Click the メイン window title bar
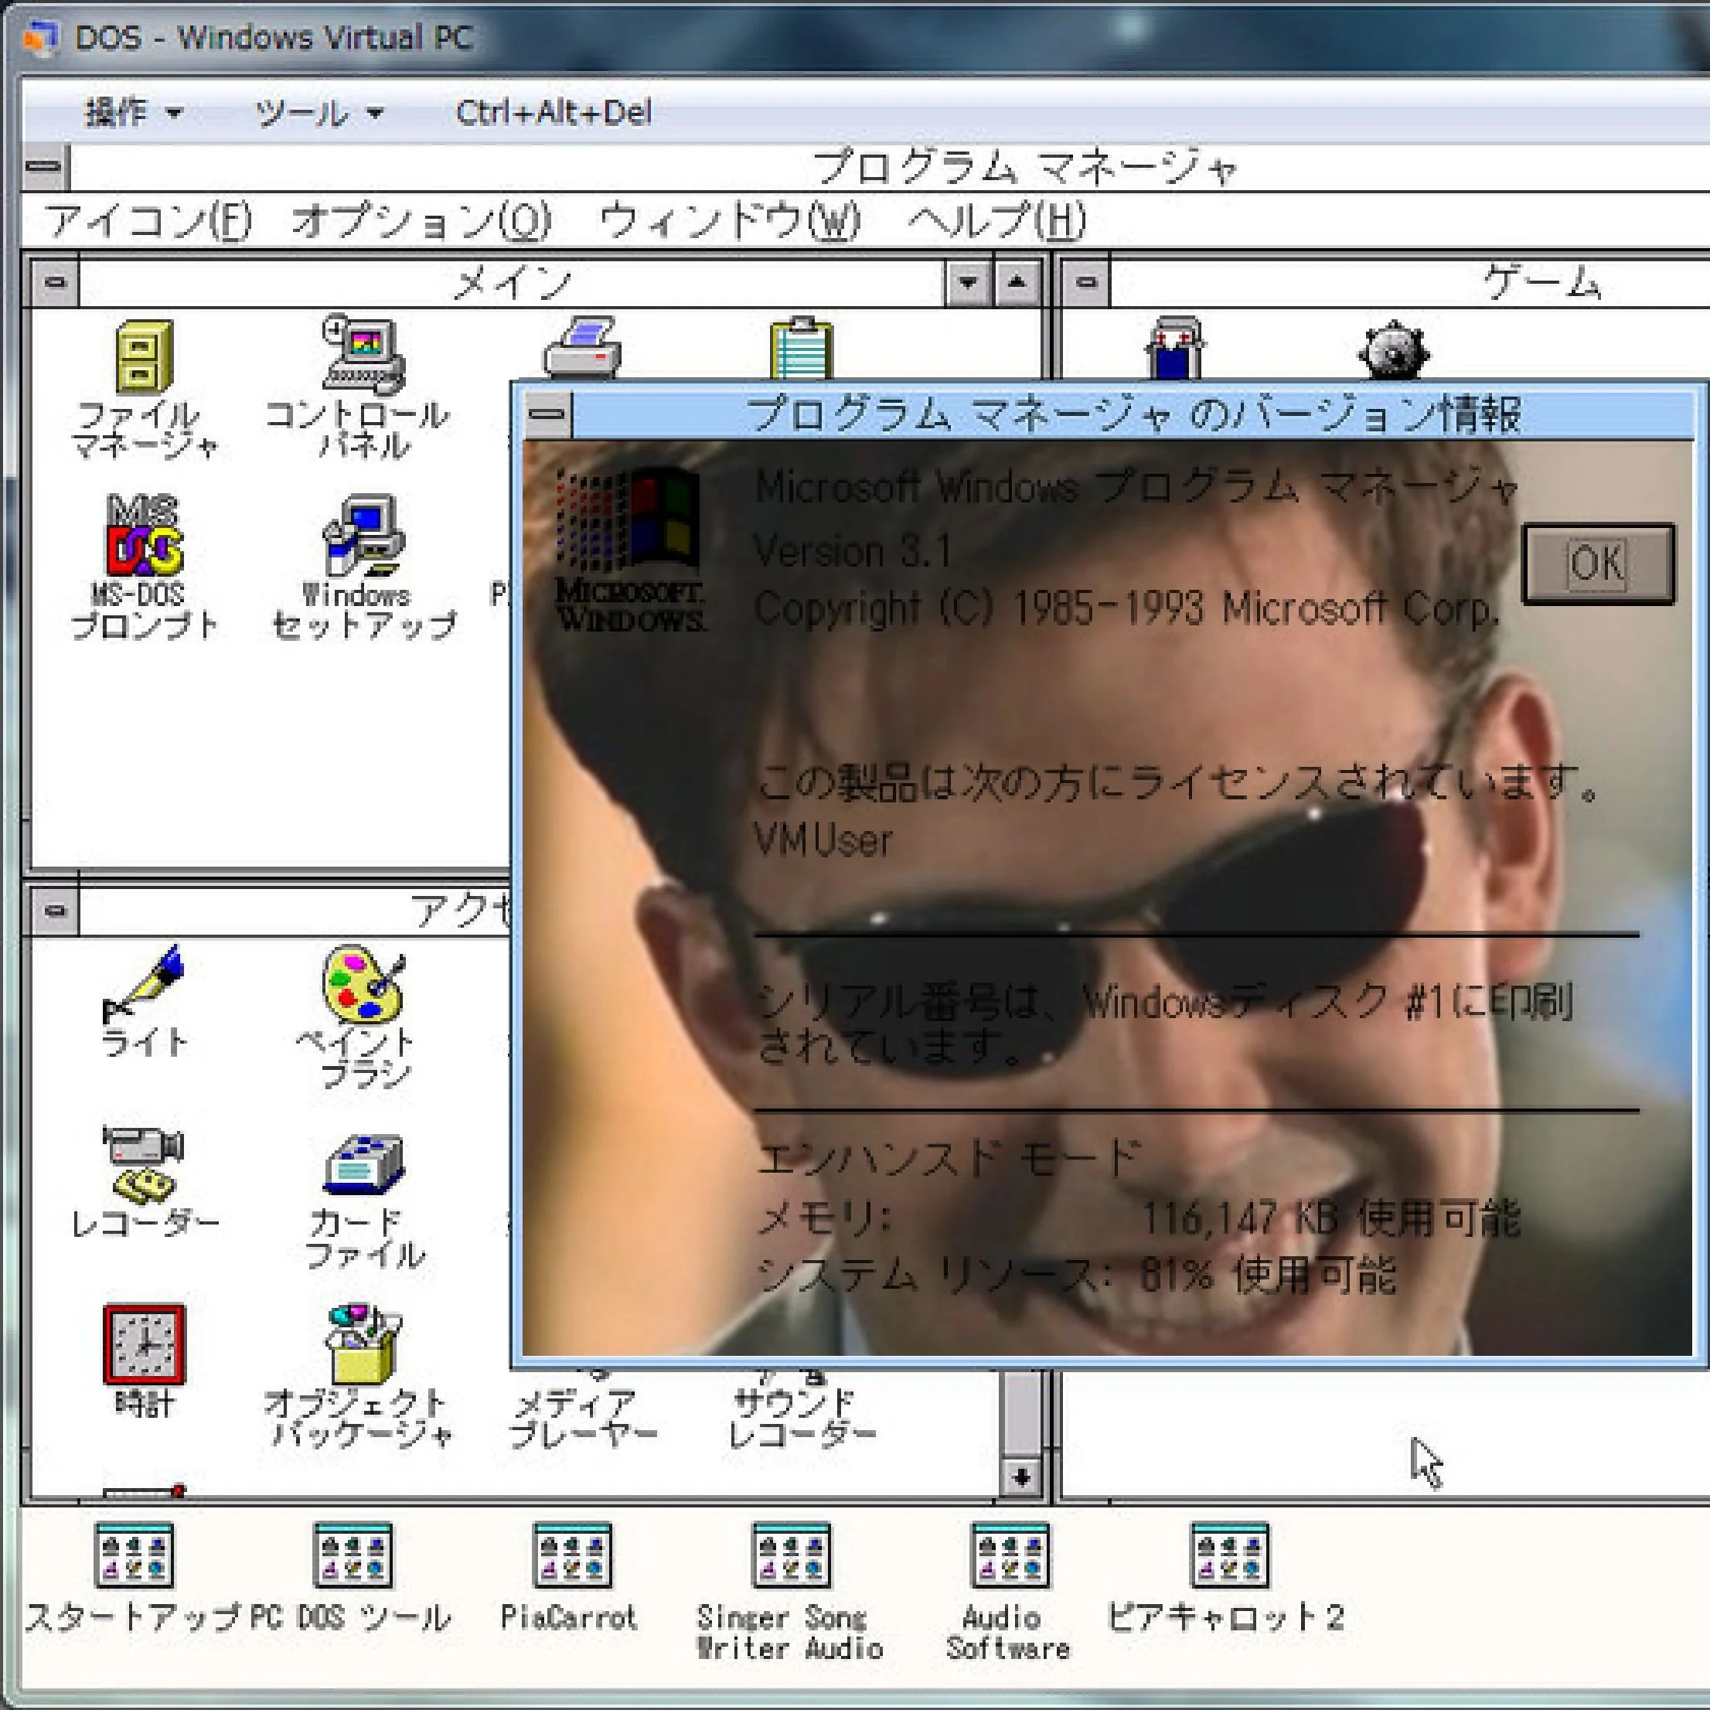Viewport: 1710px width, 1710px height. 512,282
